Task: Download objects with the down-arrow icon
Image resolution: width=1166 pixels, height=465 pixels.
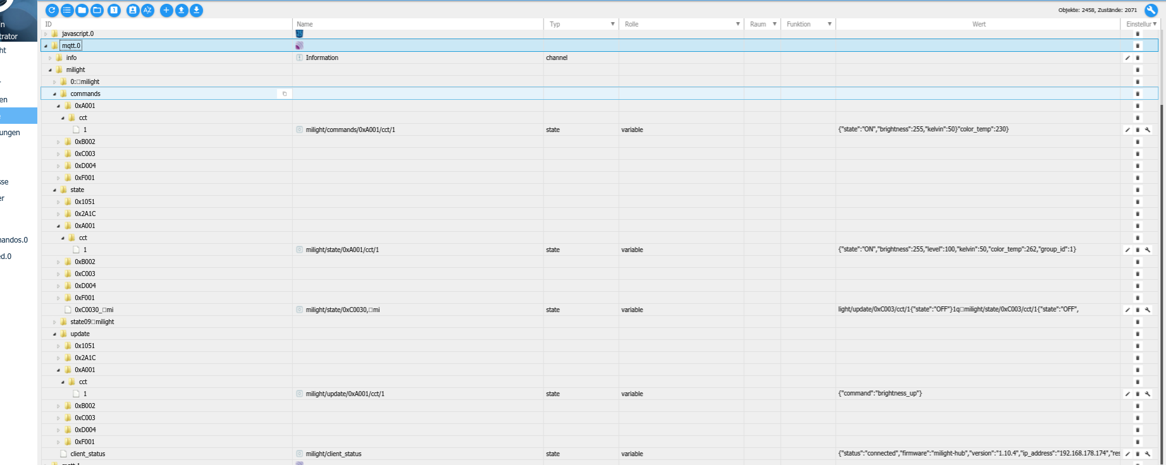Action: click(197, 10)
